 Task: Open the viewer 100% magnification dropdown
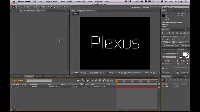coord(78,73)
